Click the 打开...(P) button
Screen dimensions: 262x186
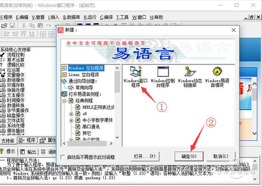[145, 156]
